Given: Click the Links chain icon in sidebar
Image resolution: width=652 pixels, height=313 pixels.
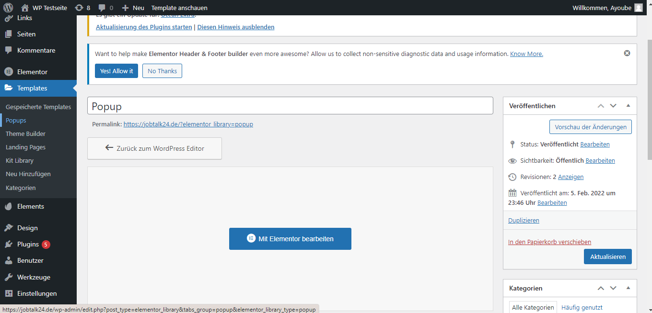Looking at the screenshot, I should click(x=9, y=18).
